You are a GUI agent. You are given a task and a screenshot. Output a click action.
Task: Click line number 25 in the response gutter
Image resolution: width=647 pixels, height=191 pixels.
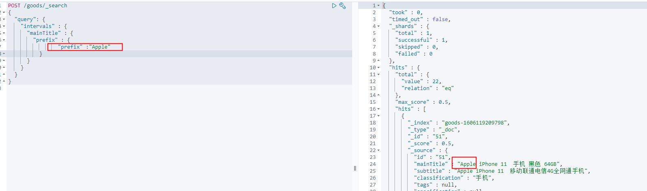[x=373, y=171]
